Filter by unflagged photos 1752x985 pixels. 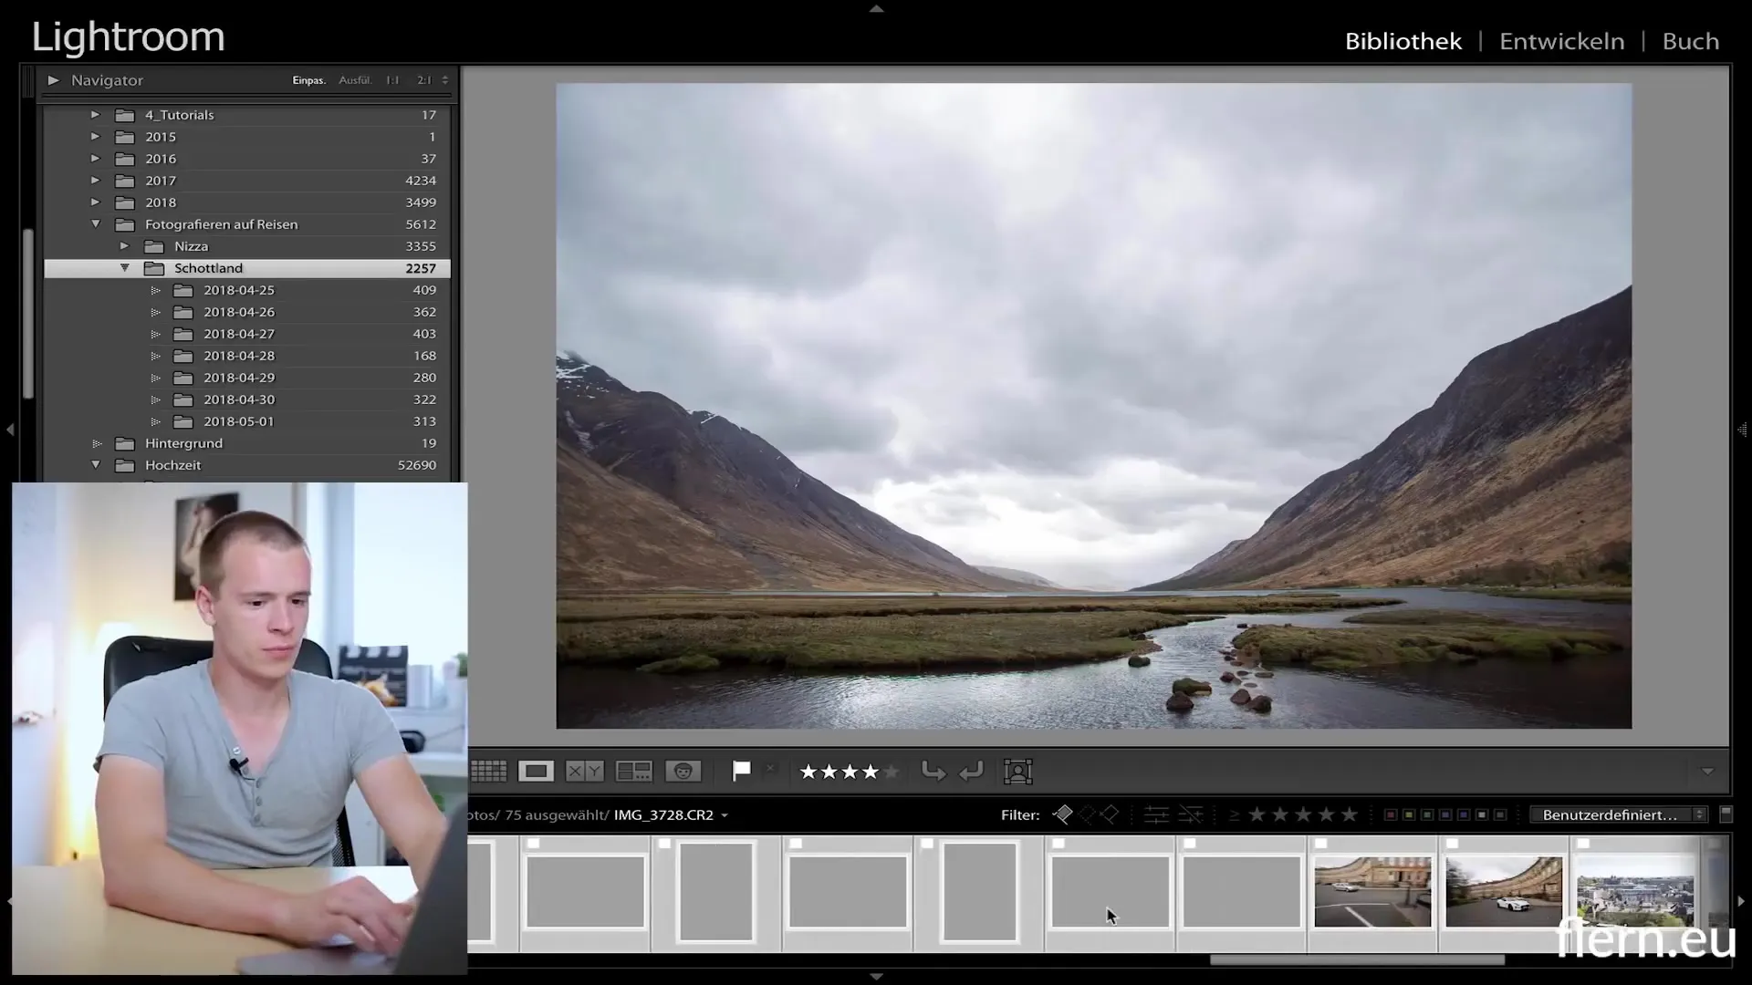(x=1087, y=814)
